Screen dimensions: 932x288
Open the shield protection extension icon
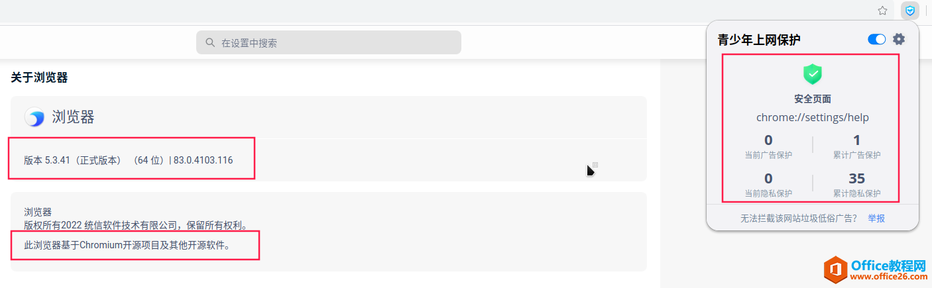910,11
